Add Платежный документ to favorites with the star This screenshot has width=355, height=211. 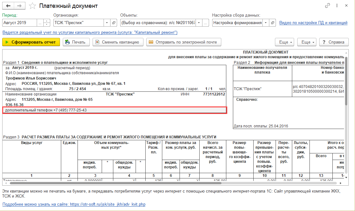[32, 6]
